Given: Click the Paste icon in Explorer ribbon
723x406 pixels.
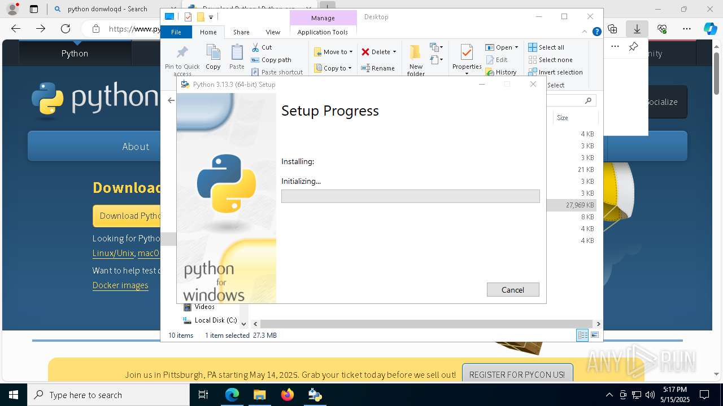Looking at the screenshot, I should [237, 58].
